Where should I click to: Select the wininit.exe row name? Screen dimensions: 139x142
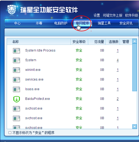[33, 70]
